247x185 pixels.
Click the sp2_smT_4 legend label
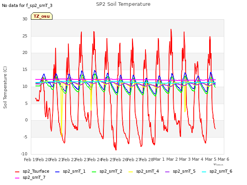pyautogui.click(x=147, y=171)
